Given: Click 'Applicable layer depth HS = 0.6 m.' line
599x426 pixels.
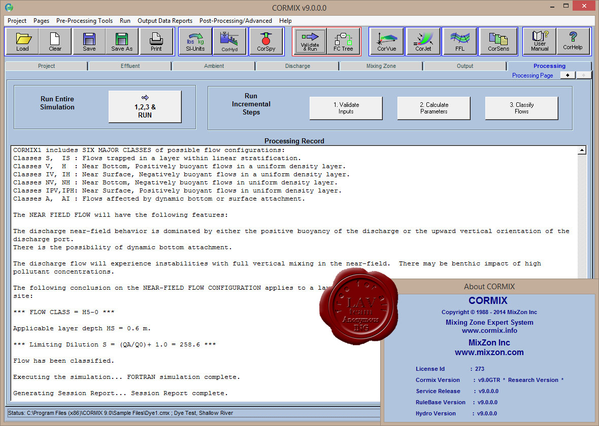Looking at the screenshot, I should point(82,328).
